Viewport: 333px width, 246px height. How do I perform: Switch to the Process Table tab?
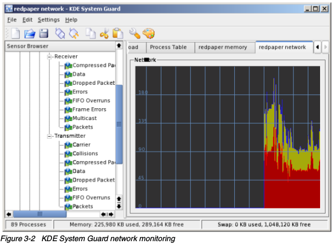coord(168,47)
